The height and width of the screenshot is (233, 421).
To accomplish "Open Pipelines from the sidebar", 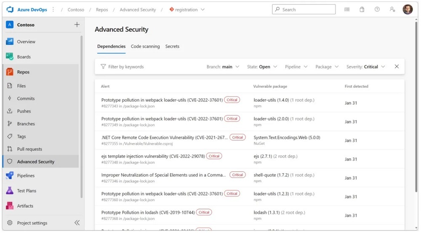I will click(26, 175).
